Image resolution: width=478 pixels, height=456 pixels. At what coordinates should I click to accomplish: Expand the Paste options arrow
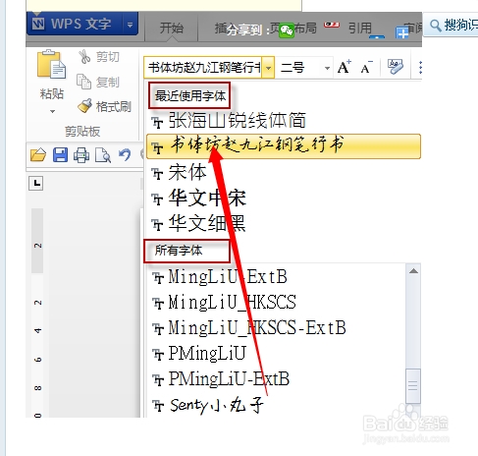pos(52,111)
